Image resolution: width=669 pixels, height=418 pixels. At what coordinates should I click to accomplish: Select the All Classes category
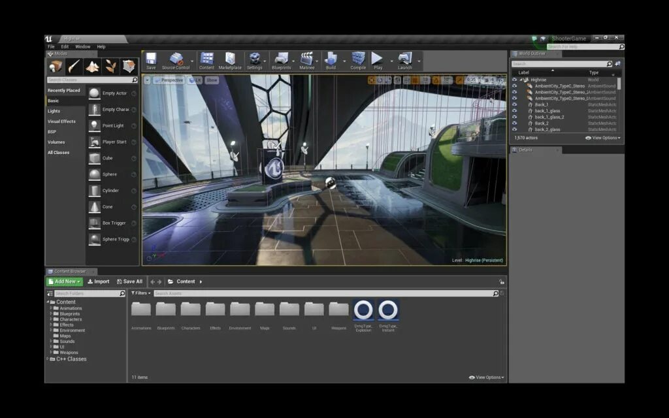(x=58, y=152)
